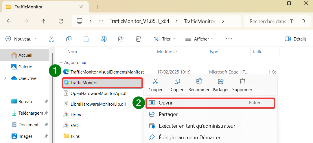313x143 pixels.
Task: Open the Afficher view dropdown
Action: (199, 39)
